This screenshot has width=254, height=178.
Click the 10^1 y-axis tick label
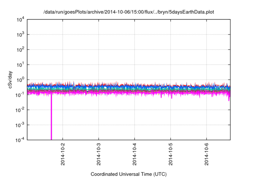(20, 65)
